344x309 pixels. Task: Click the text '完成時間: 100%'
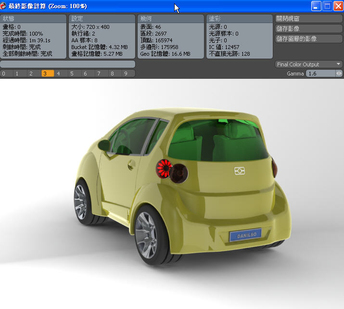coord(23,34)
